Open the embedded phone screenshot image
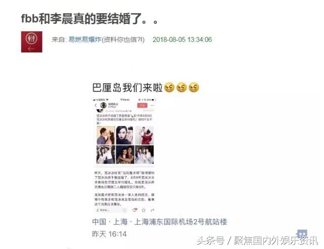 point(125,155)
